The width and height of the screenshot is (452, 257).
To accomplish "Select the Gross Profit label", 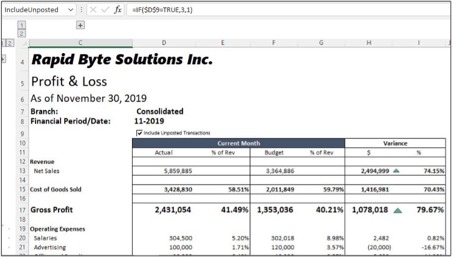I will 52,210.
